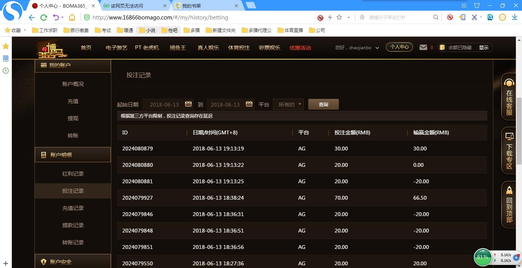Screen dimensions: 522x268
Task: Expand the platform dropdown 所有的
Action: 288,105
